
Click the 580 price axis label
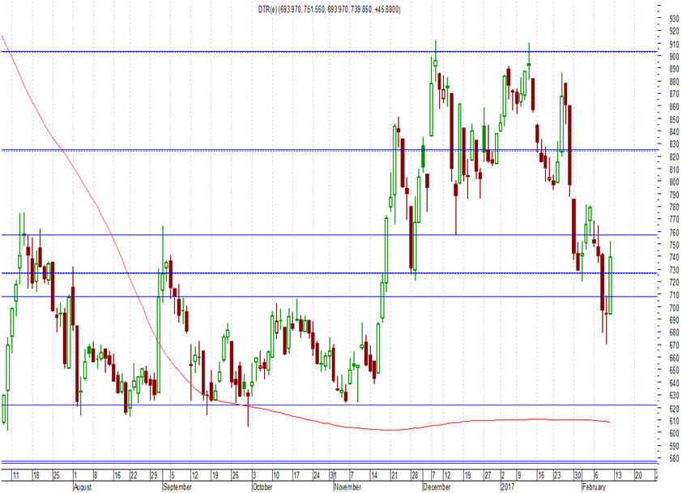674,458
